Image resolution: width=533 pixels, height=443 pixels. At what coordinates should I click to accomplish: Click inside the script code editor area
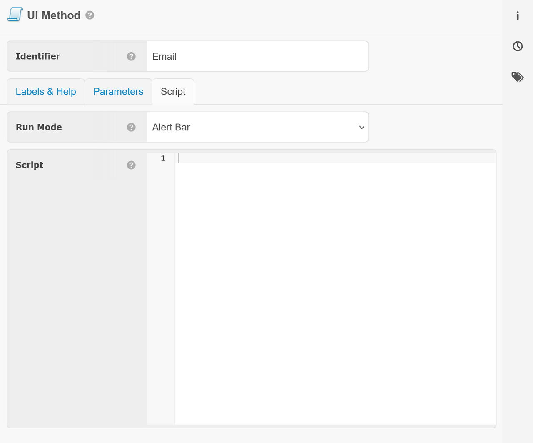point(335,288)
